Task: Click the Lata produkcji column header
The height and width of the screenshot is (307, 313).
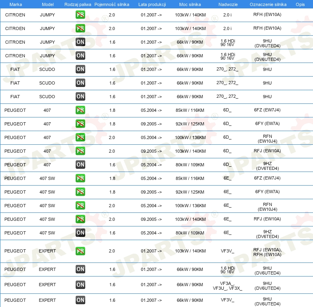Action: (152, 4)
